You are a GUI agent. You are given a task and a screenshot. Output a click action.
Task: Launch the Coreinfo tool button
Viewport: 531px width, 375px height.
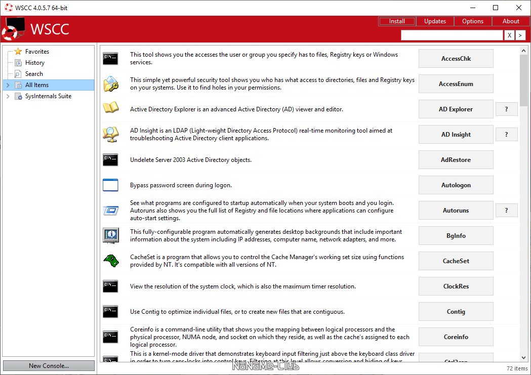click(456, 337)
